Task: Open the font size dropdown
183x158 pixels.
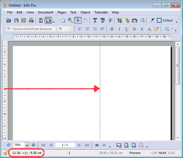Action: (71, 29)
